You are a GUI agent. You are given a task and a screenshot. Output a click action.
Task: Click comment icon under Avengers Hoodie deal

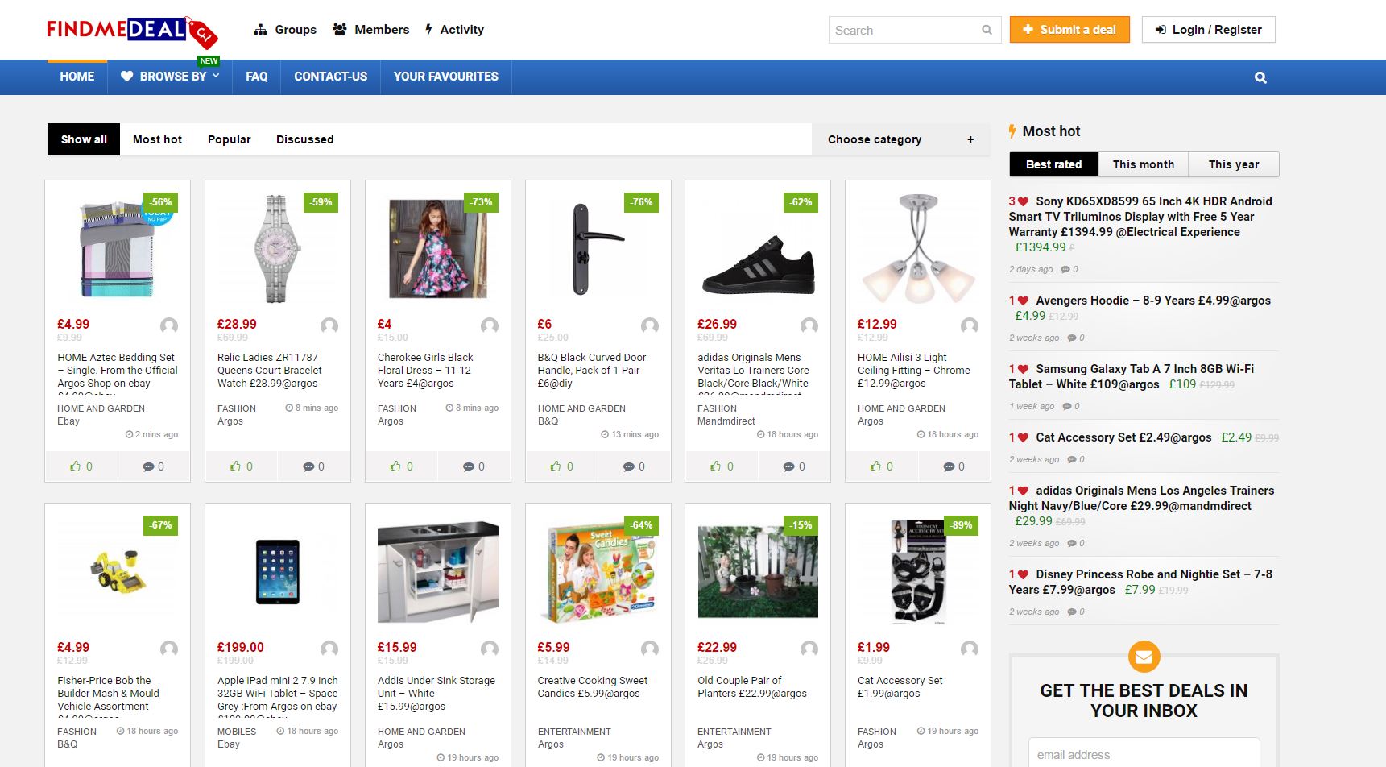tap(1072, 338)
